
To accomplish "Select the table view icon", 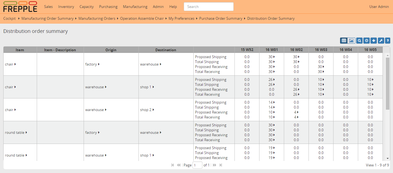I will coord(344,40).
